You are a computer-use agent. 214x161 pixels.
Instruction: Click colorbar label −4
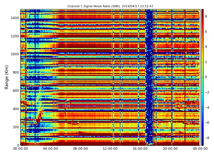click(207, 108)
